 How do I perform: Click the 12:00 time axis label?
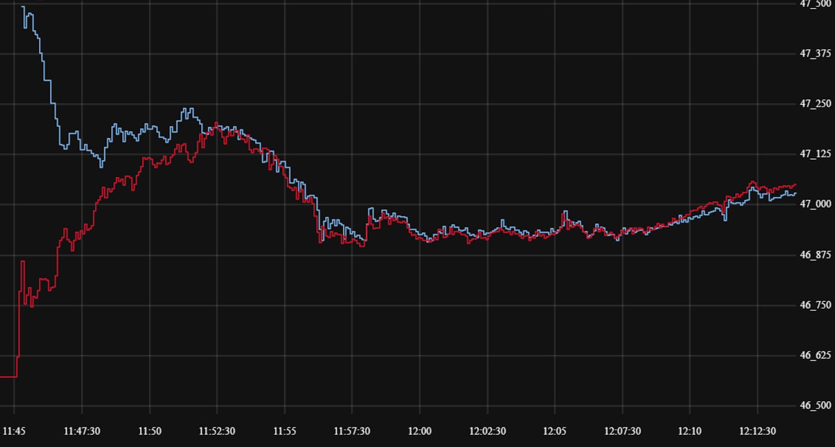419,431
